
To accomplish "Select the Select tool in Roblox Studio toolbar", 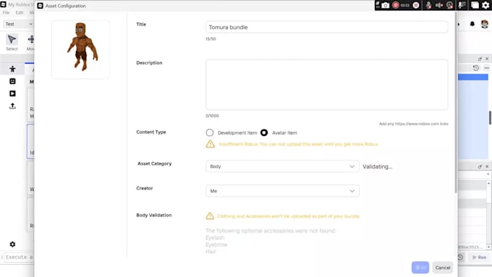I will (12, 43).
